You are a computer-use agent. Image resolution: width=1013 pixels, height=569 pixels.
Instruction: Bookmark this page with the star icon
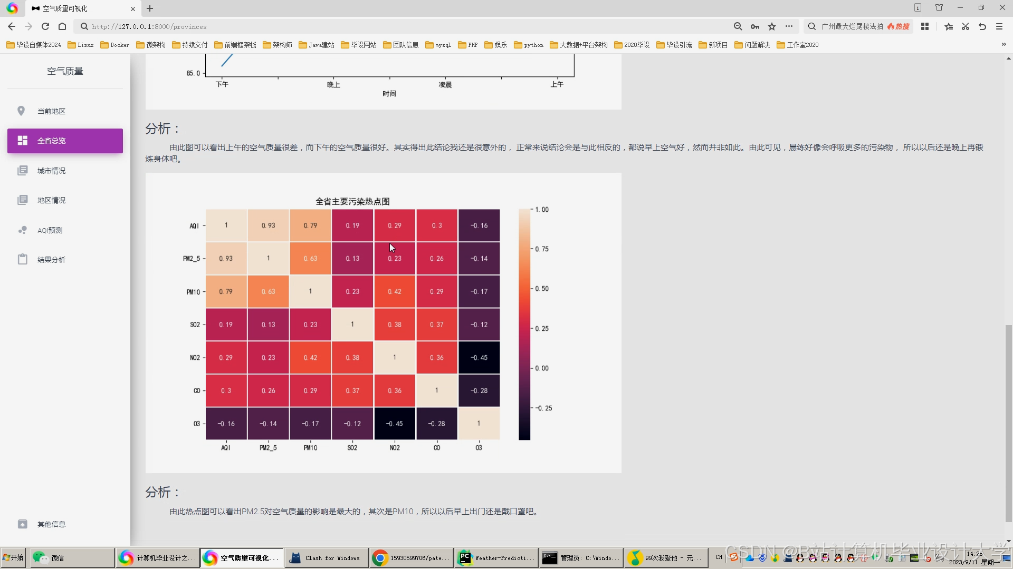point(772,26)
